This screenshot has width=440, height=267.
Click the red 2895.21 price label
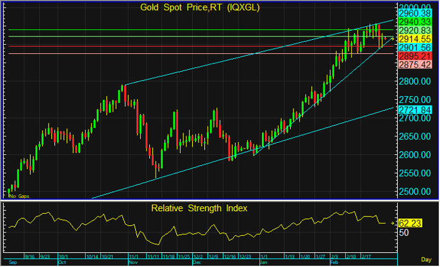(x=414, y=57)
